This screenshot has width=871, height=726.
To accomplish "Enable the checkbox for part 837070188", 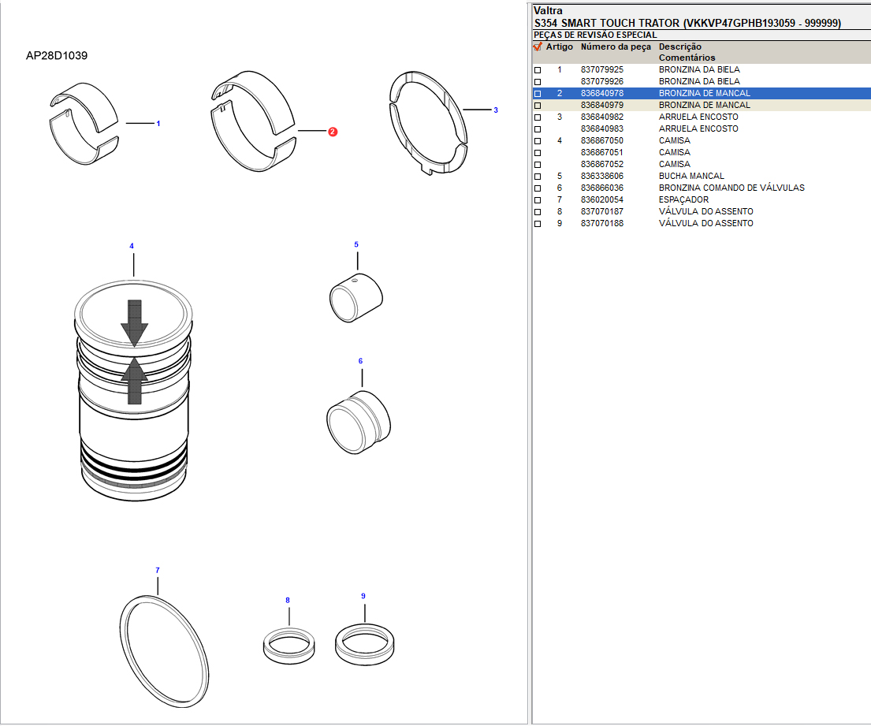I will (x=538, y=224).
